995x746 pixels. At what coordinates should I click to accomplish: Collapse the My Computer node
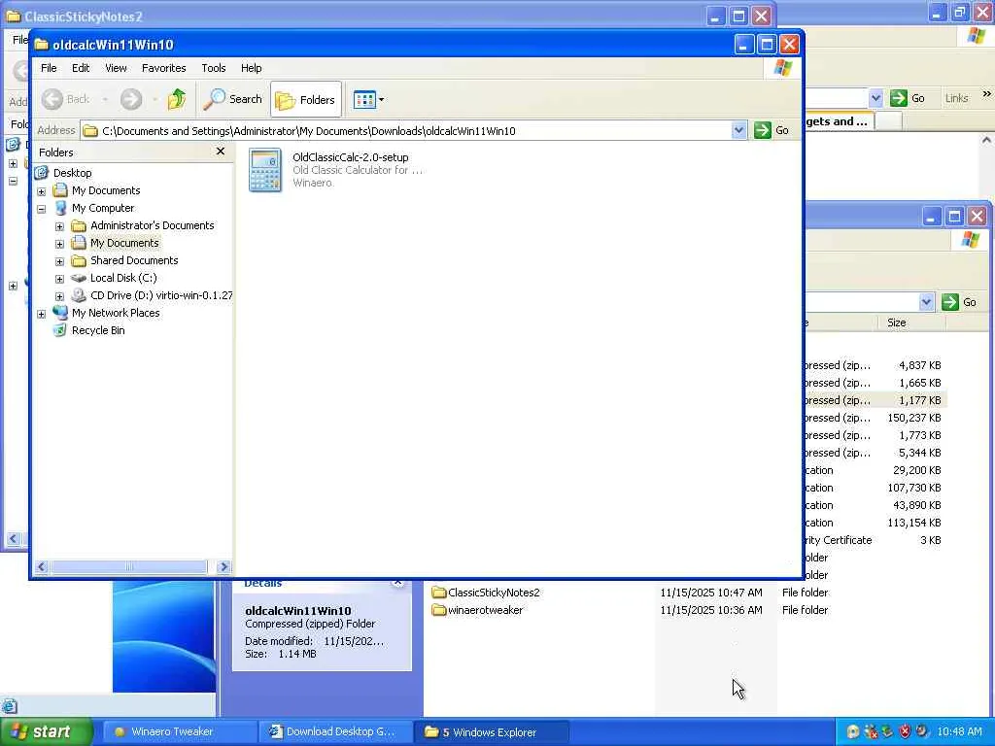click(x=41, y=209)
